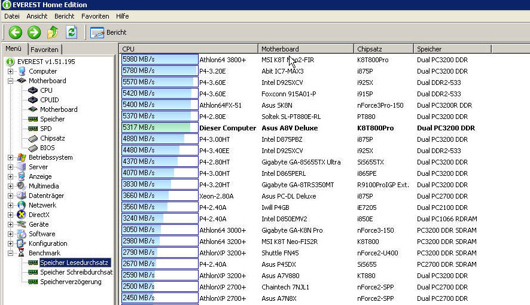Refresh the benchmark with the Refresh icon
This screenshot has width=530, height=305.
point(71,32)
